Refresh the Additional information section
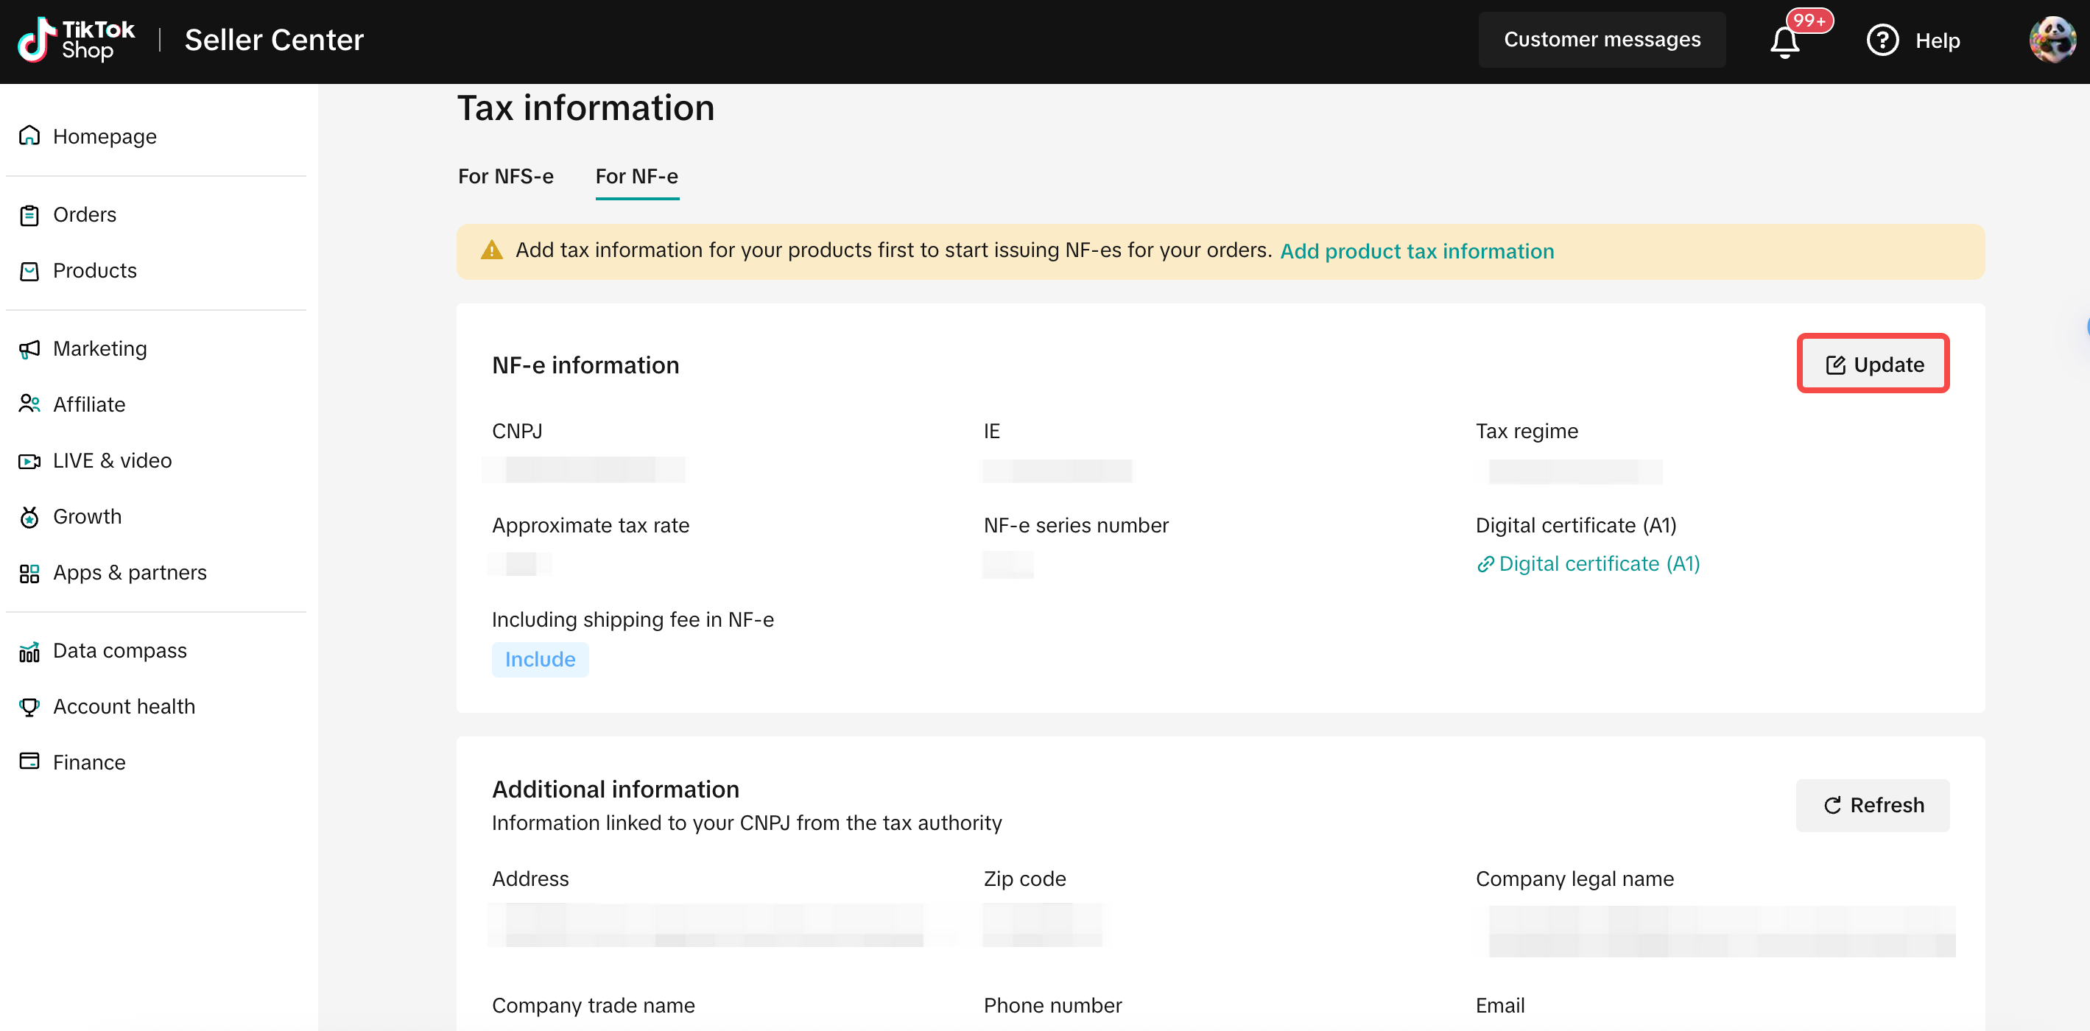Viewport: 2090px width, 1031px height. tap(1873, 806)
